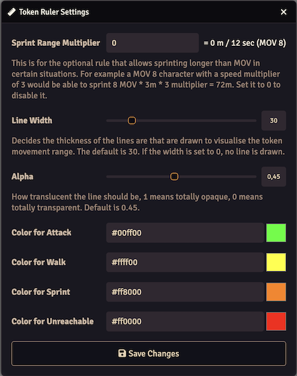This screenshot has width=297, height=376.
Task: Click the Save Changes button
Action: point(148,354)
